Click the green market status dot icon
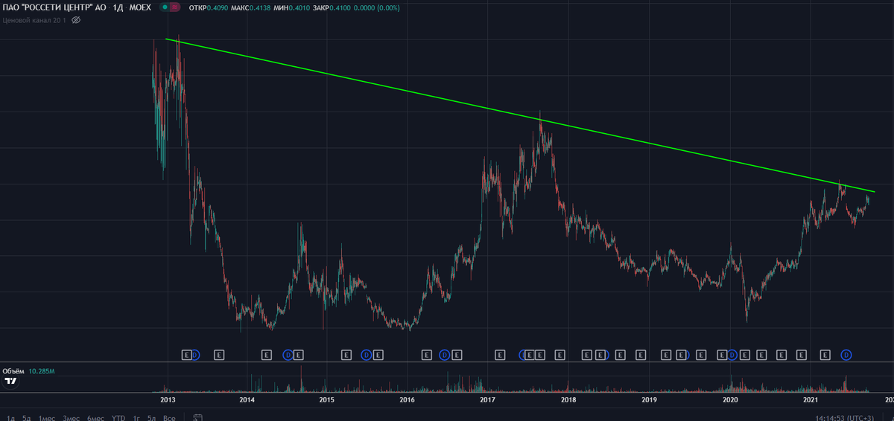The image size is (894, 421). point(164,7)
